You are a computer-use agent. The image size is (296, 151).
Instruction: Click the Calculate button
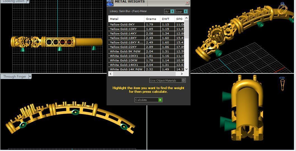[148, 100]
